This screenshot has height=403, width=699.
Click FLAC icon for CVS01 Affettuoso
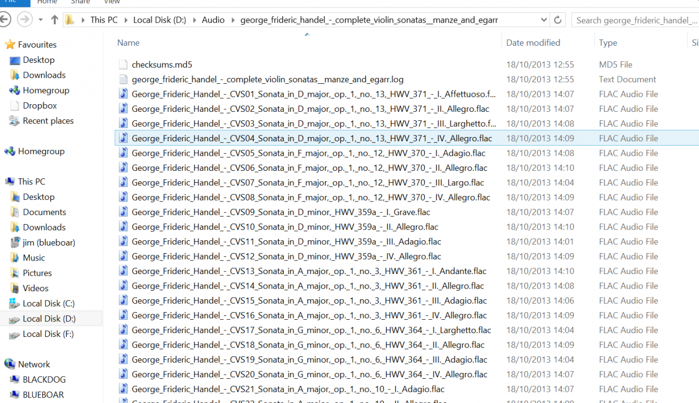point(124,94)
